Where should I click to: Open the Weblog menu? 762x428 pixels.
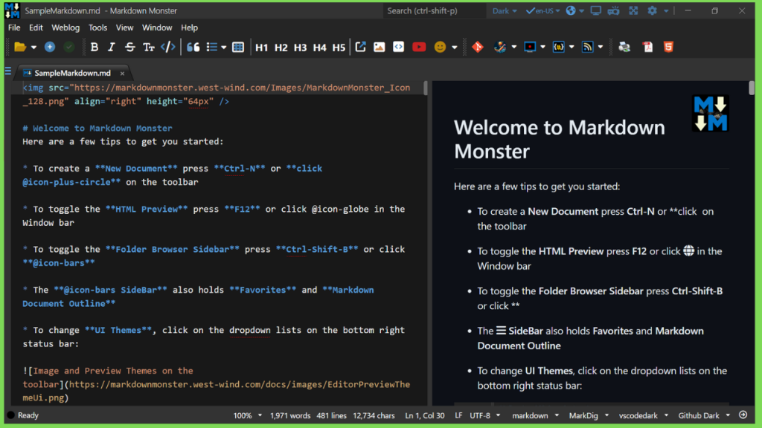click(x=65, y=27)
